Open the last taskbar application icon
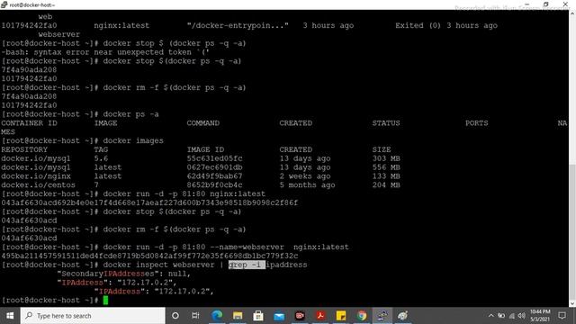The width and height of the screenshot is (576, 324). [403, 316]
